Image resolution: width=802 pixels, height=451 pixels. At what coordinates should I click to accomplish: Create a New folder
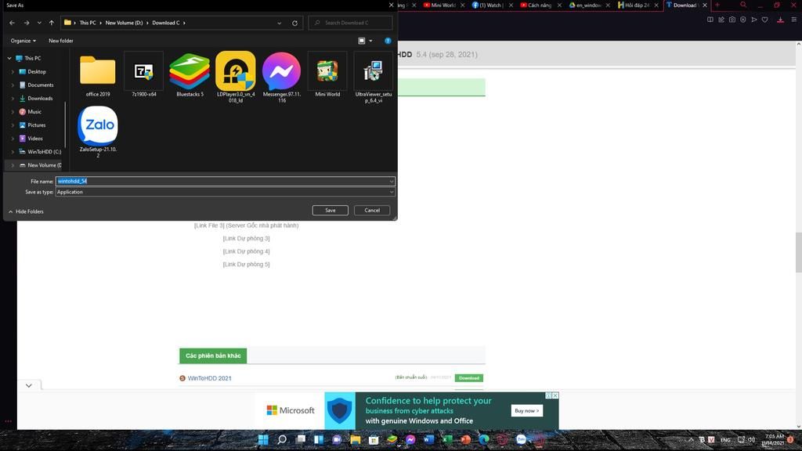coord(61,41)
